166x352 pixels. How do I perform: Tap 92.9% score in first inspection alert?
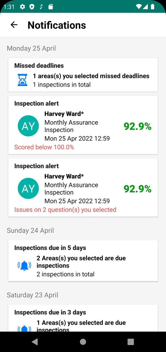tap(138, 127)
